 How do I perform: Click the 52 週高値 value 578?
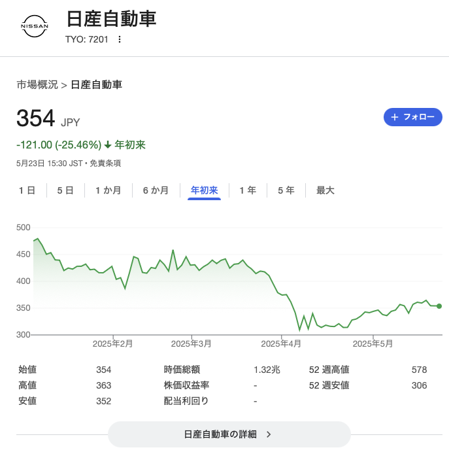click(419, 370)
